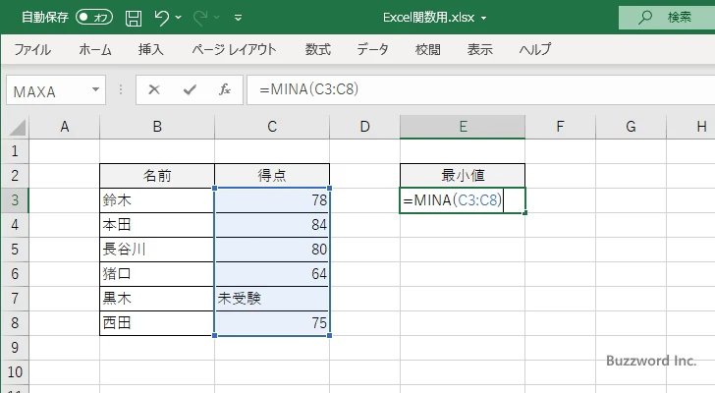Click the 名前 header cell

click(157, 176)
